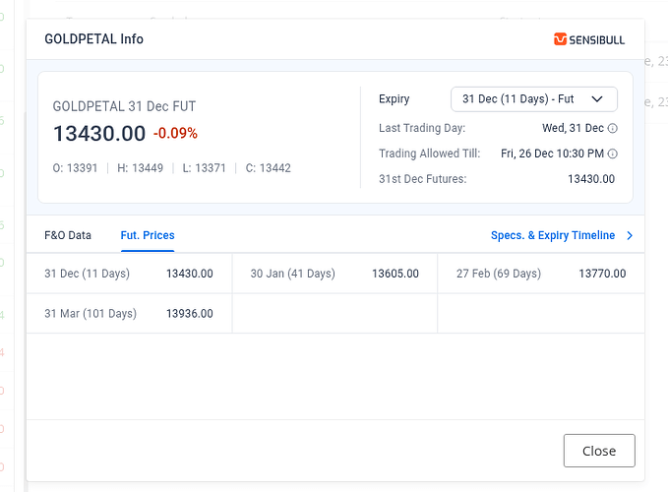This screenshot has width=668, height=492.
Task: Click the open price O: 13391
Action: pos(75,168)
